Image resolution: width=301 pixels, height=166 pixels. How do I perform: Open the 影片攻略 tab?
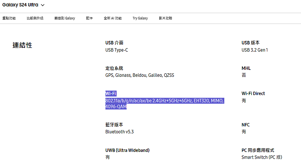click(x=166, y=18)
